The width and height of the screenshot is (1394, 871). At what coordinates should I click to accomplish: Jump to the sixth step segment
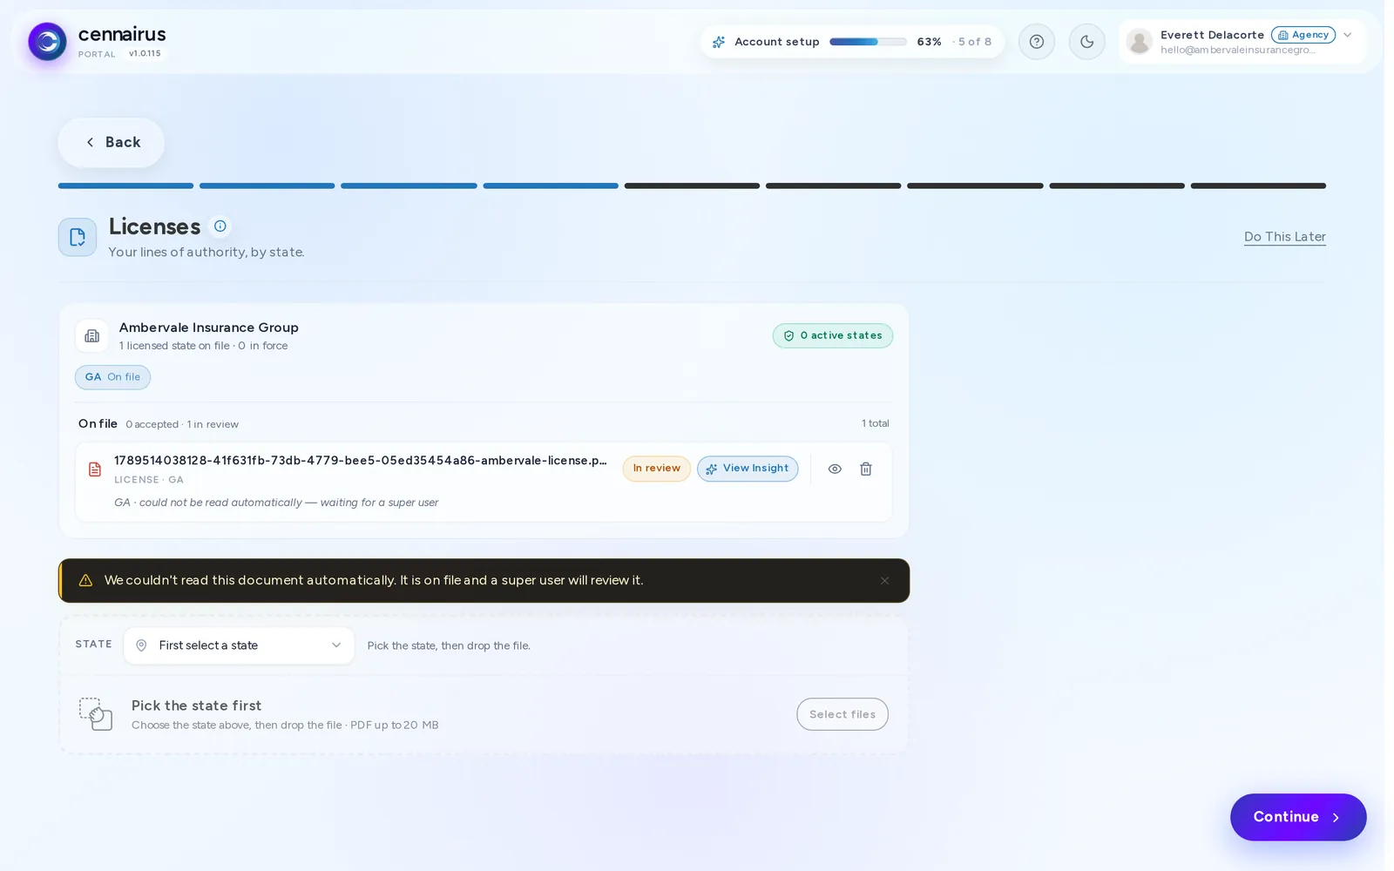(833, 186)
